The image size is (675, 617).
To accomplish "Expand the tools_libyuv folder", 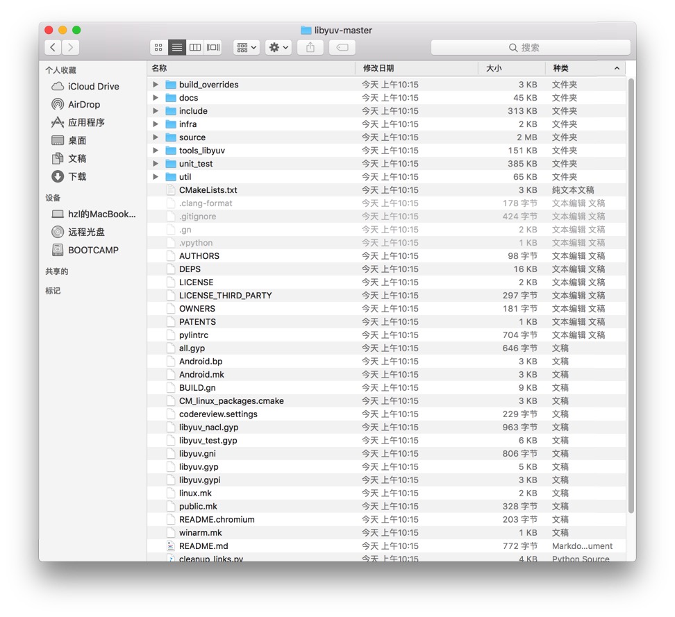I will [156, 151].
